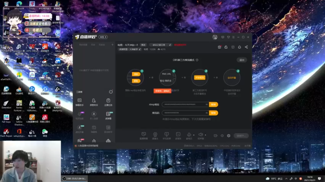This screenshot has height=182, width=325.
Task: Add the 摄像头 camera source
Action: (155, 136)
